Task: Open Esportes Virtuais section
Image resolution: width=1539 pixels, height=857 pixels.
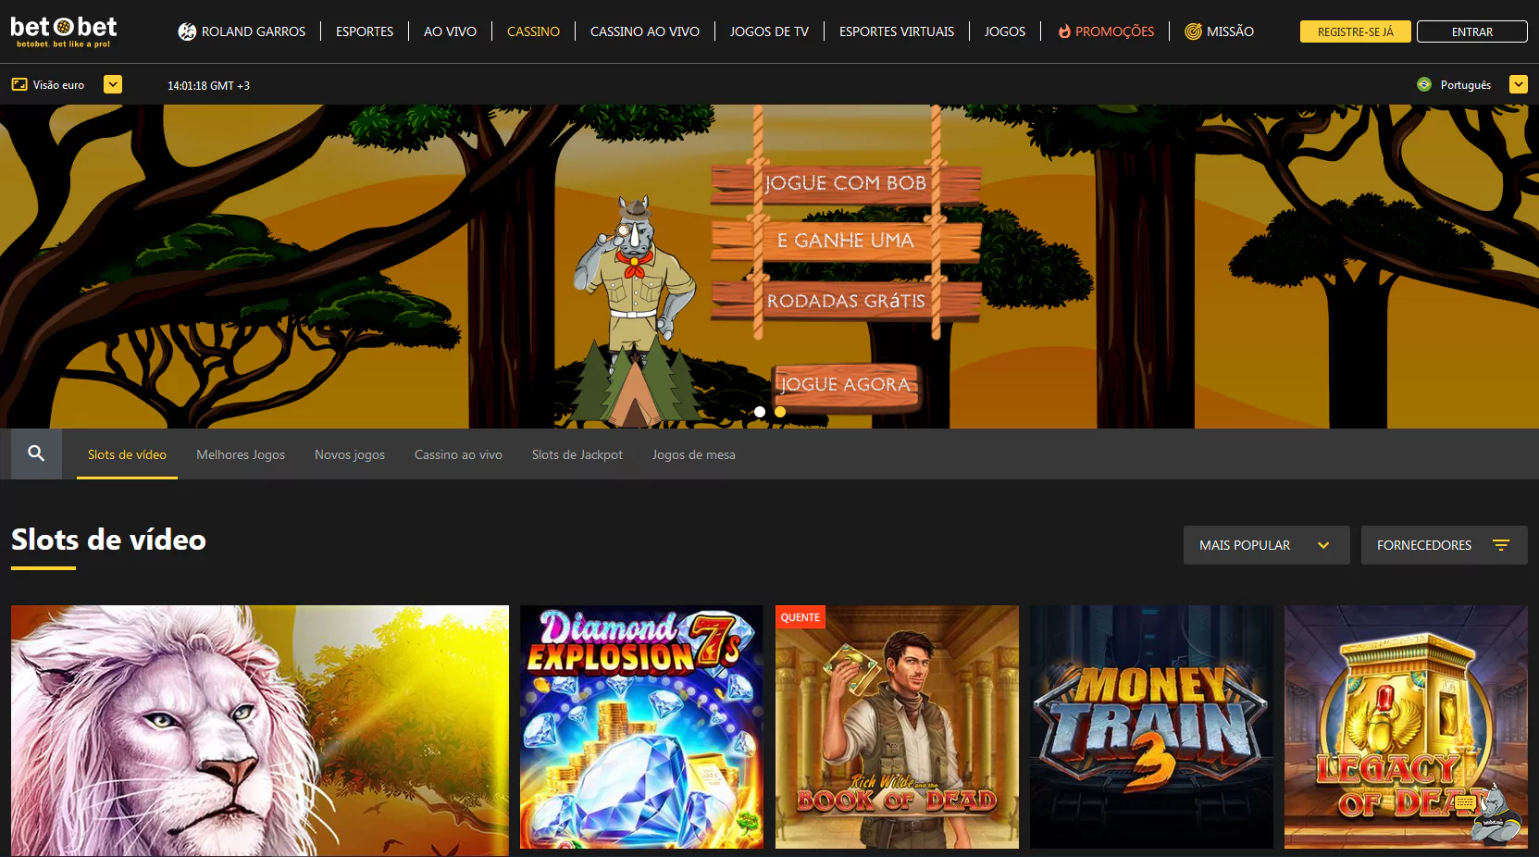Action: (x=897, y=31)
